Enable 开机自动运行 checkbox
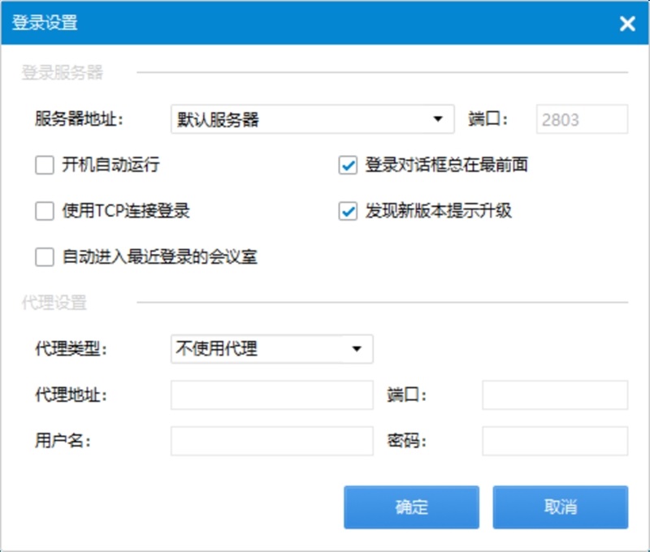 click(x=45, y=165)
